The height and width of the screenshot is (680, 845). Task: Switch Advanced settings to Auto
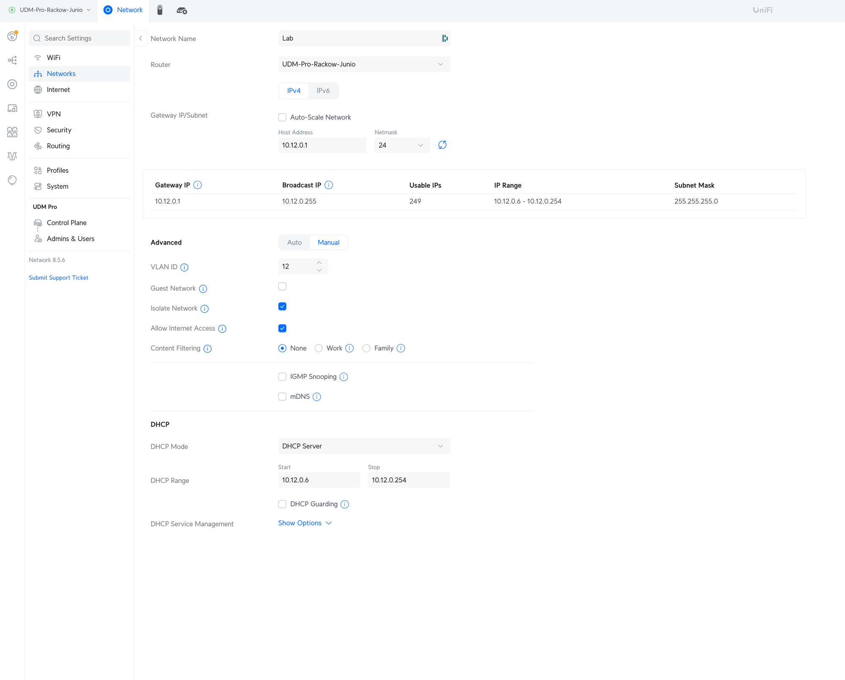click(x=294, y=242)
